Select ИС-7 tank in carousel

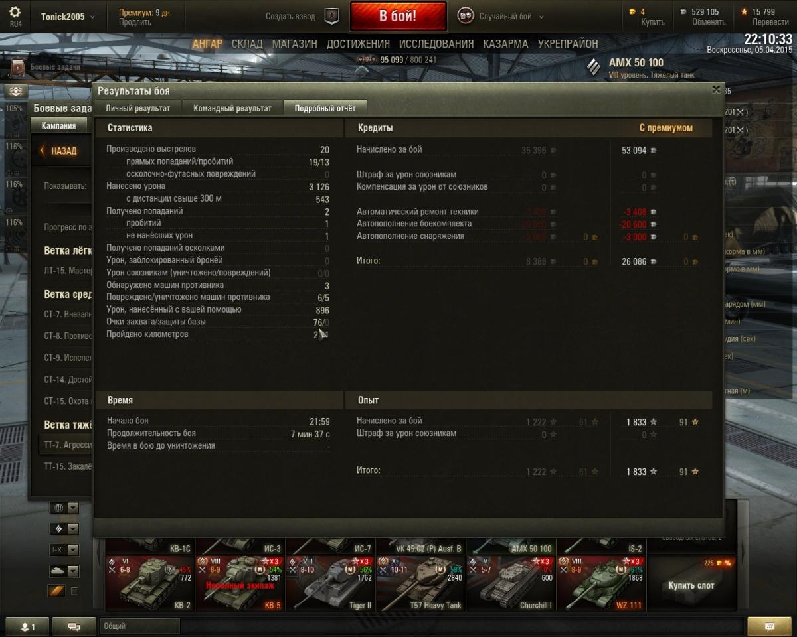pyautogui.click(x=329, y=545)
